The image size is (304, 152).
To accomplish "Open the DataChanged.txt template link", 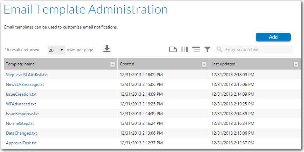I will point(21,133).
